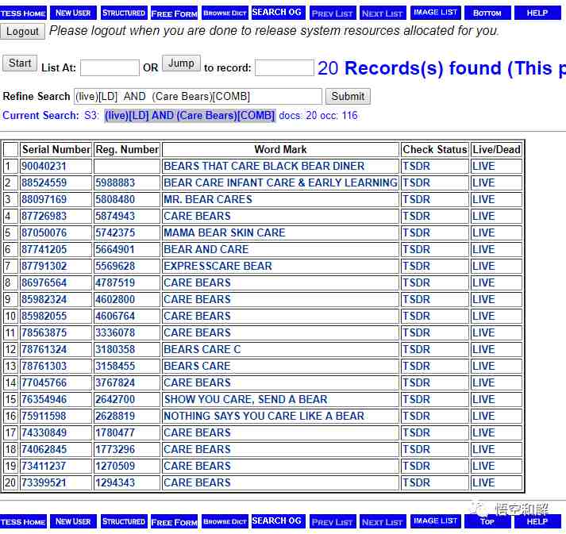Check TSDR status for BEAR AND CARE
This screenshot has height=534, width=566.
[x=416, y=249]
